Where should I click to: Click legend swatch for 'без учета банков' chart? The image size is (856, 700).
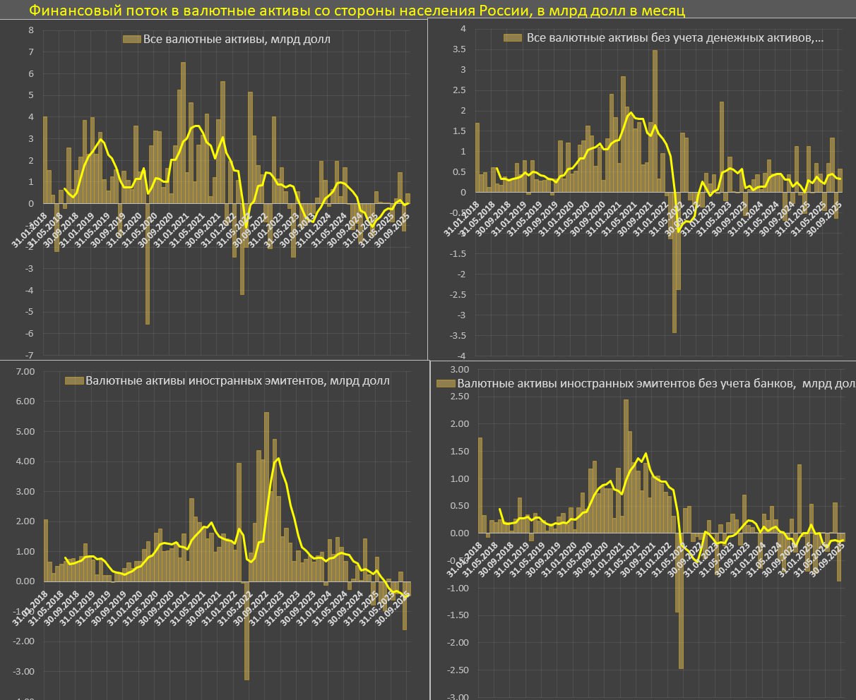pyautogui.click(x=446, y=384)
